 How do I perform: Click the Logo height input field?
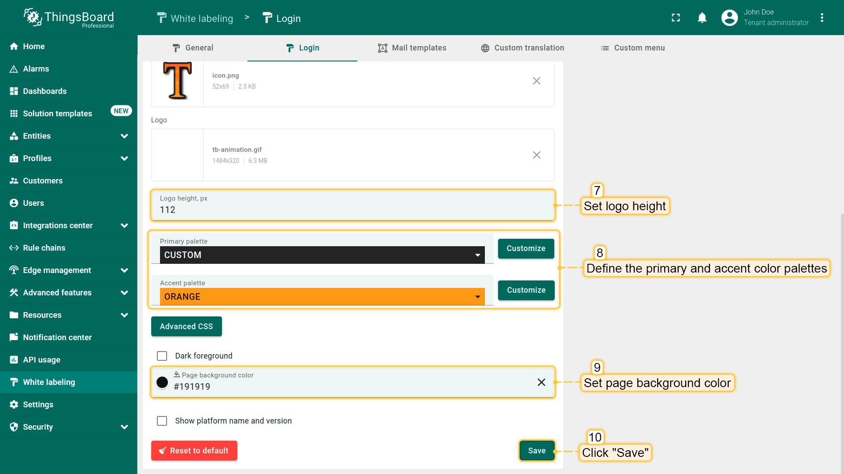click(352, 210)
